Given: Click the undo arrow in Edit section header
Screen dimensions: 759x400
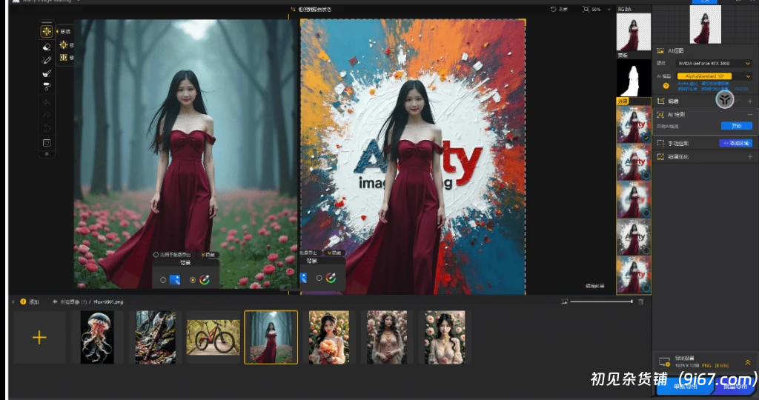Looking at the screenshot, I should pyautogui.click(x=739, y=101).
